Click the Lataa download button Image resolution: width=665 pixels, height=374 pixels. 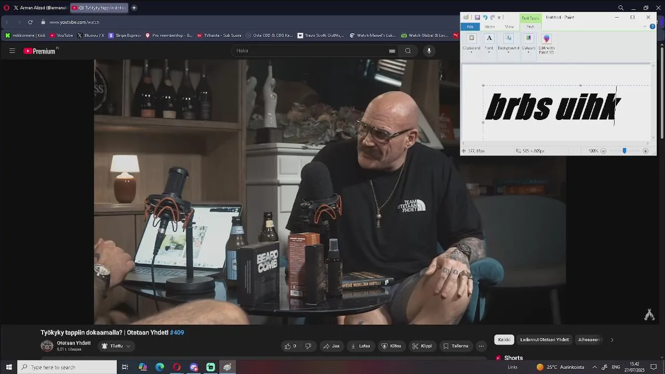[x=361, y=346]
